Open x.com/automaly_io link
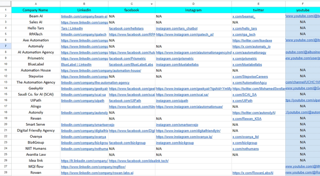320x176 pixels. [252, 47]
